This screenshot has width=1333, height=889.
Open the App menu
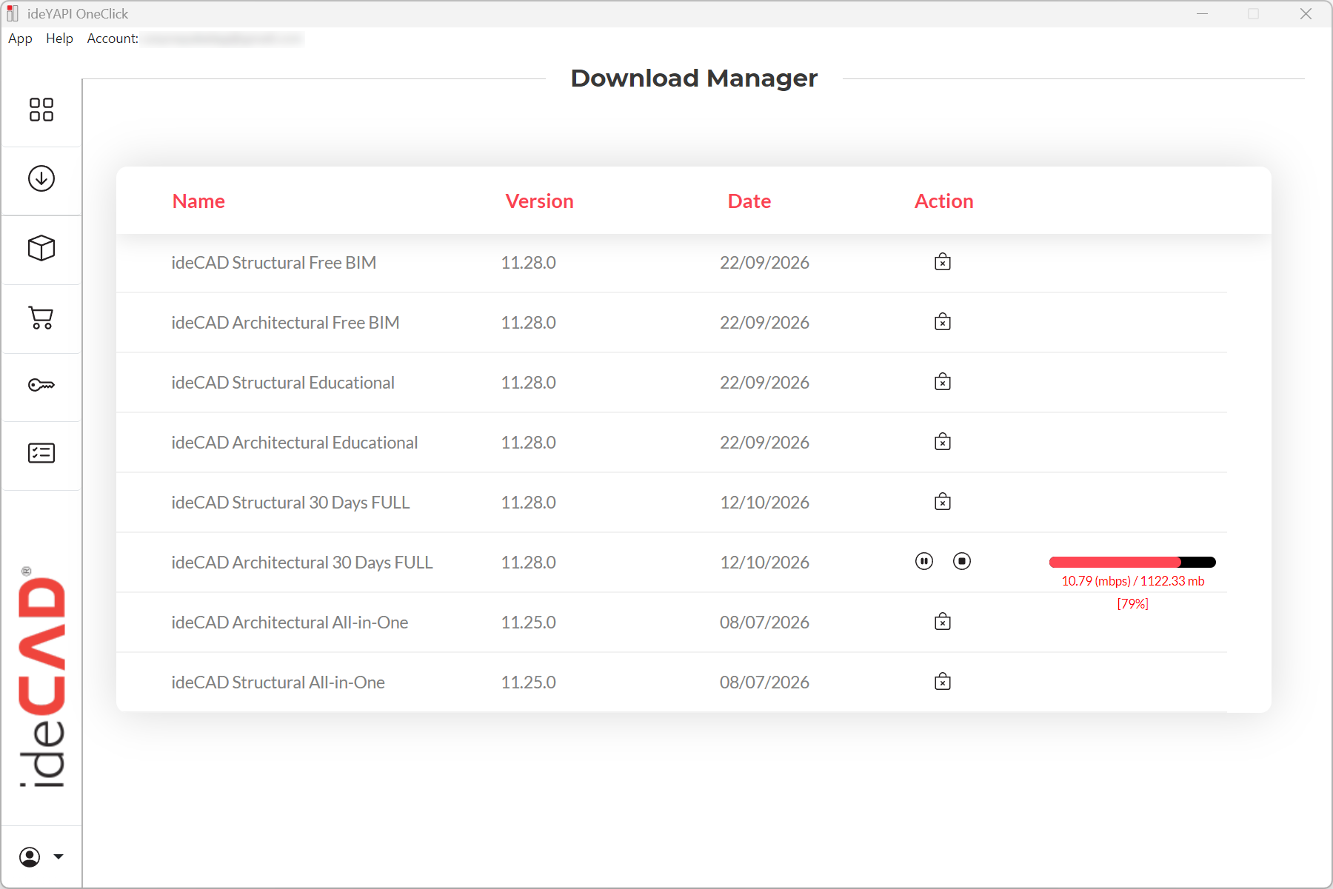[x=20, y=38]
